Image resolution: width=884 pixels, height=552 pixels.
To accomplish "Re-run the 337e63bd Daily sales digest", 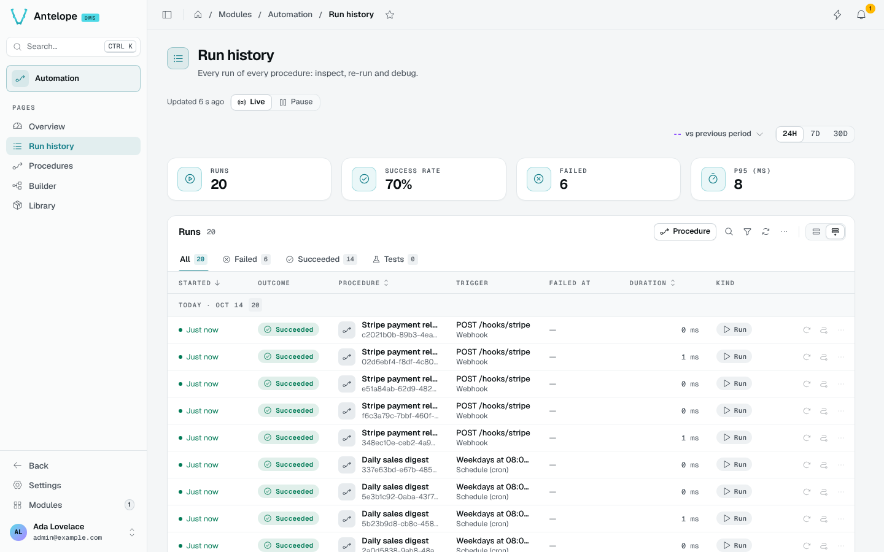I will pyautogui.click(x=807, y=465).
